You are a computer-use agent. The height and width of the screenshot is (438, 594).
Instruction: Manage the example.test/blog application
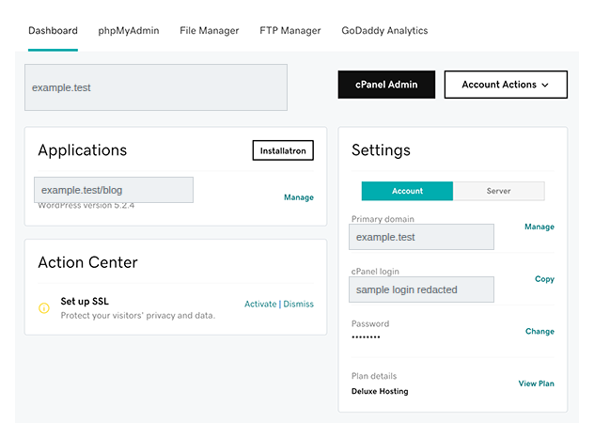coord(299,197)
